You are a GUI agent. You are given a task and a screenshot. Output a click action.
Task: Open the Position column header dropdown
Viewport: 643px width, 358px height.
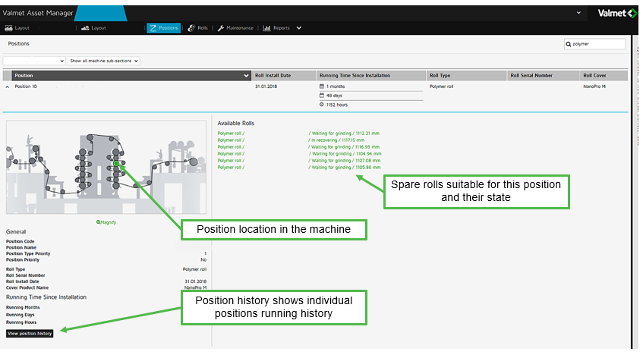[246, 76]
